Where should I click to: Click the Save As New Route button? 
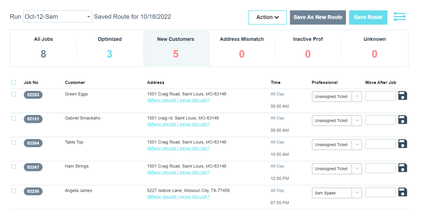[317, 17]
